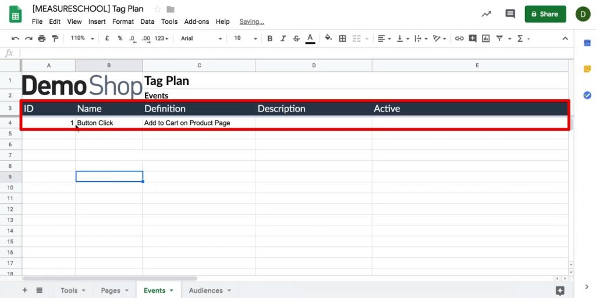Open the comments history icon

[x=510, y=14]
